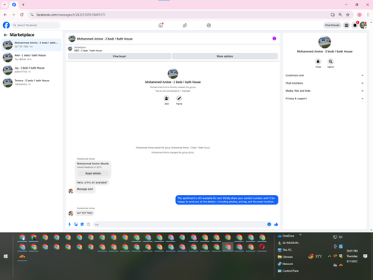Open conversation information purple icon

275,39
